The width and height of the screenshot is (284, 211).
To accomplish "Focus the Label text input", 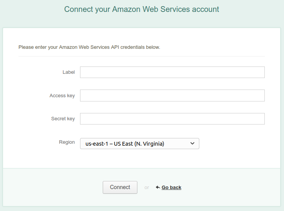I will coord(172,72).
